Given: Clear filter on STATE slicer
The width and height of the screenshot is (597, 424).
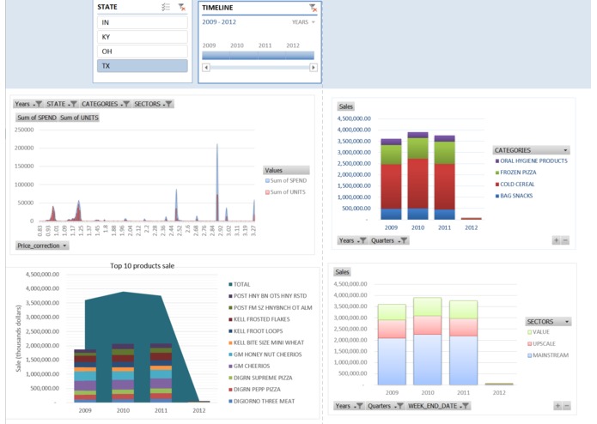Looking at the screenshot, I should click(181, 7).
